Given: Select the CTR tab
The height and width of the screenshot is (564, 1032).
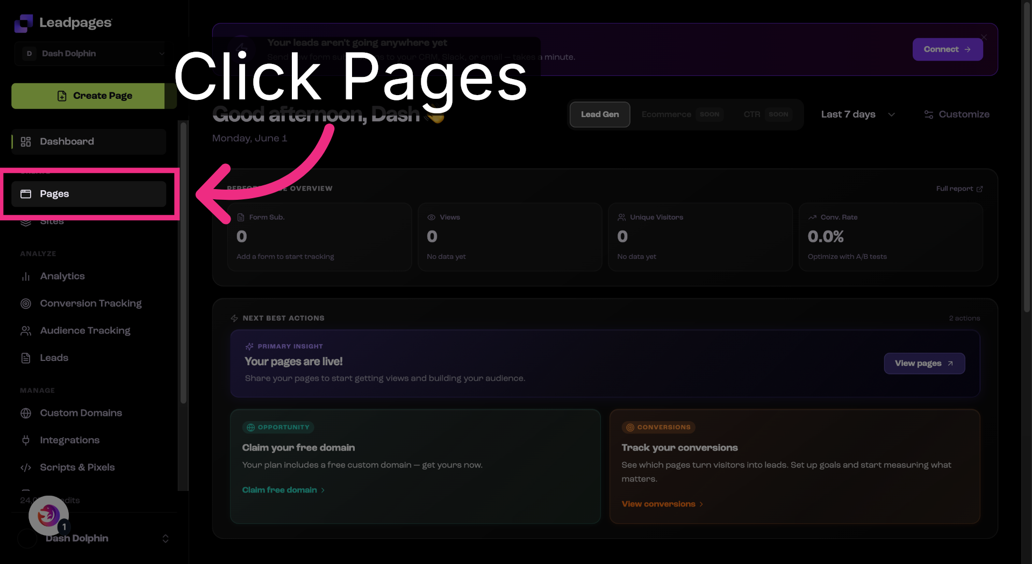Looking at the screenshot, I should (766, 114).
